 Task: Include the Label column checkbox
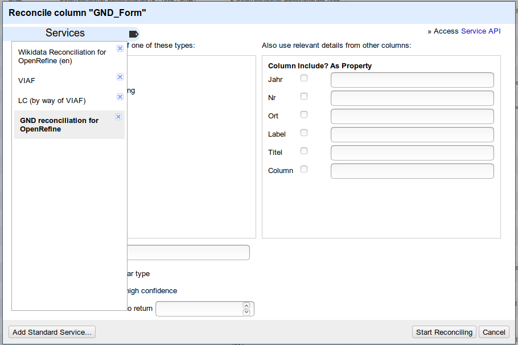[304, 133]
